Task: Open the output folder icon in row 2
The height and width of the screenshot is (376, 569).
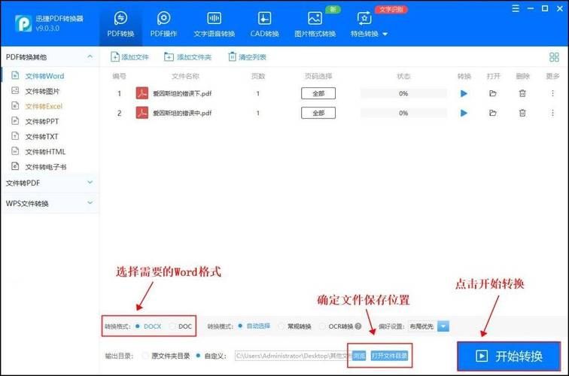Action: click(493, 113)
